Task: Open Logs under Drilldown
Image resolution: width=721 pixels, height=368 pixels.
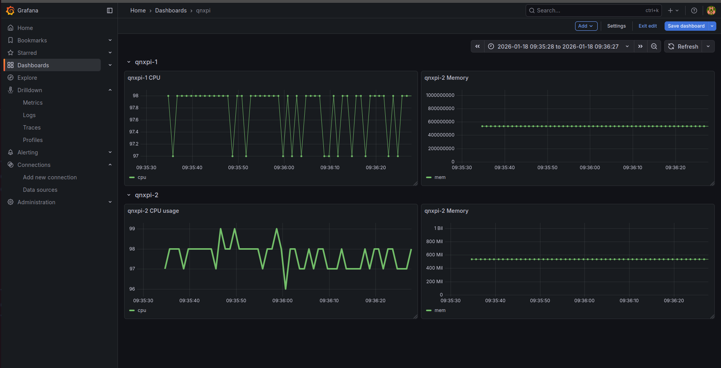Action: [x=29, y=115]
